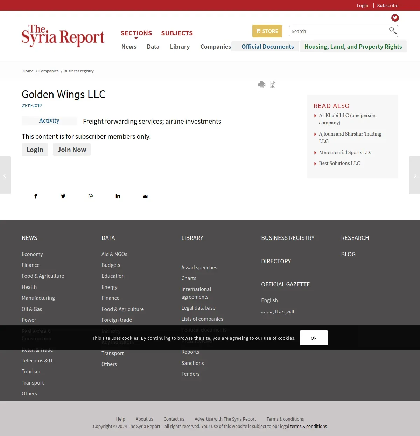Image resolution: width=420 pixels, height=436 pixels.
Task: Expand the SECTIONS menu
Action: pos(136,33)
